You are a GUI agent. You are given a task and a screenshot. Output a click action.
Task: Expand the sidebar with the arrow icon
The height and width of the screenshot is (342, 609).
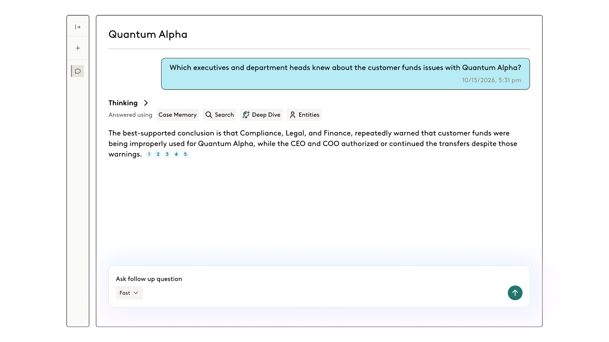click(x=78, y=27)
